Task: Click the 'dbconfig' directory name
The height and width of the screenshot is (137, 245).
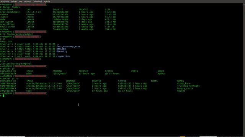Action: [x=62, y=51]
